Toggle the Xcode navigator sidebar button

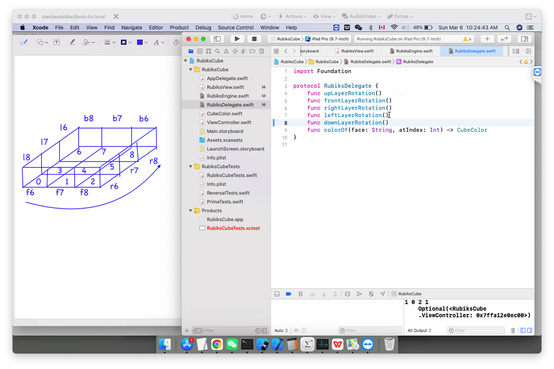(x=217, y=39)
